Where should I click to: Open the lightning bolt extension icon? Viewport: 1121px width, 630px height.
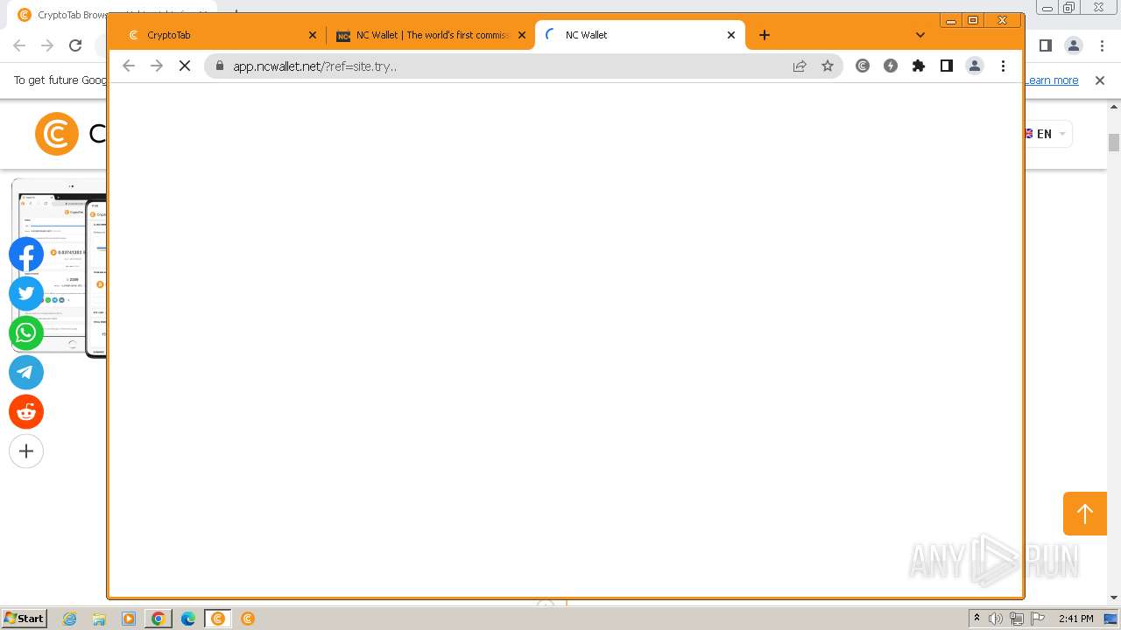(x=891, y=66)
